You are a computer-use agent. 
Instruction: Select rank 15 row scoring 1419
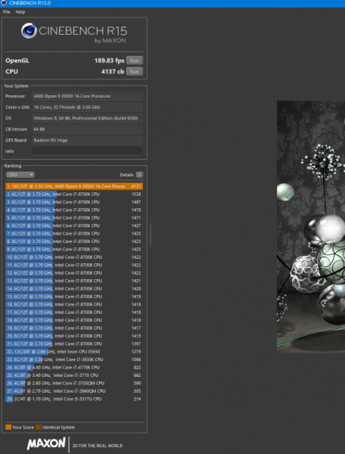coord(74,297)
